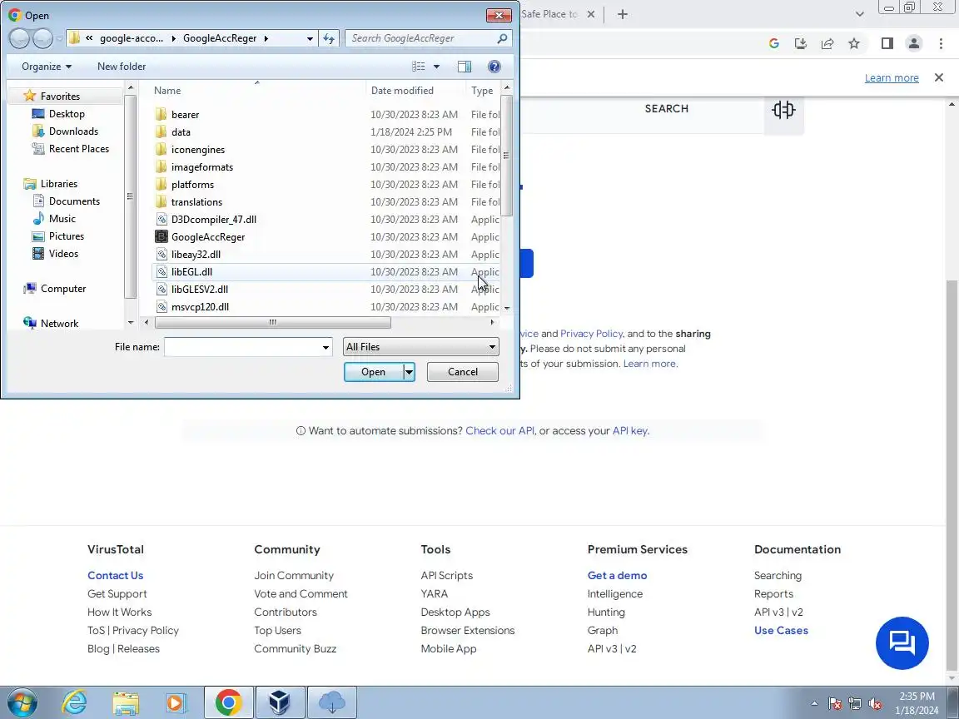Open the All Files type dropdown
959x719 pixels.
[420, 347]
